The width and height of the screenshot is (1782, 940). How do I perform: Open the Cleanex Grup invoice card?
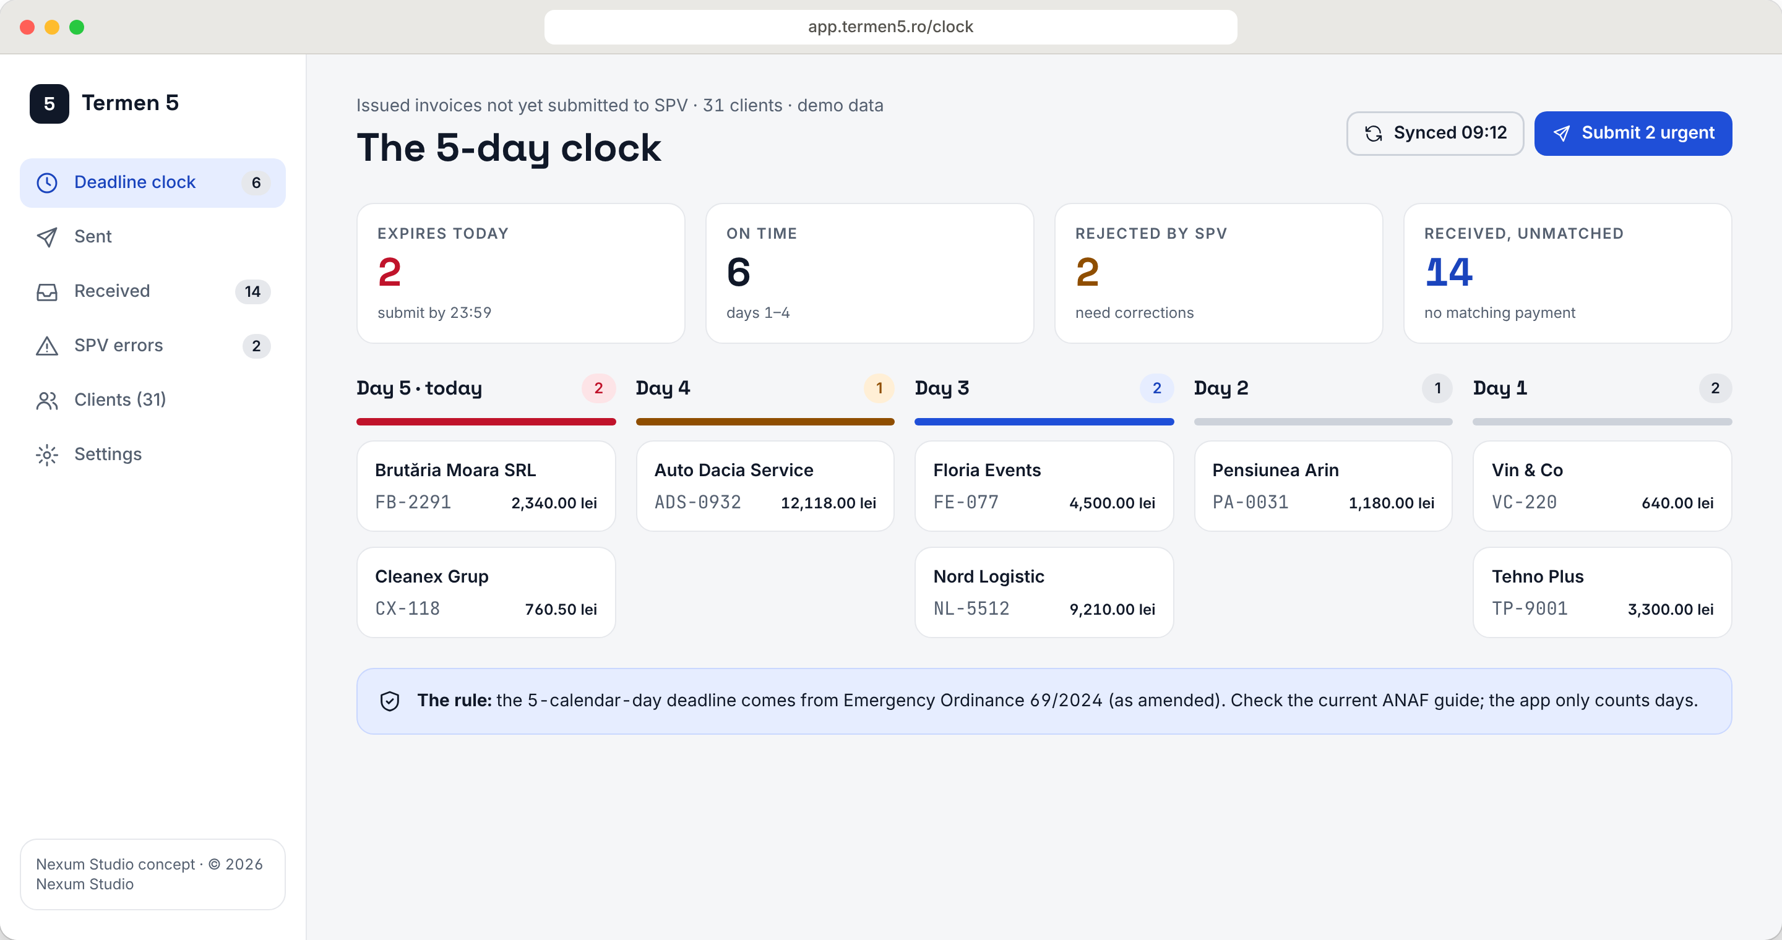click(486, 592)
